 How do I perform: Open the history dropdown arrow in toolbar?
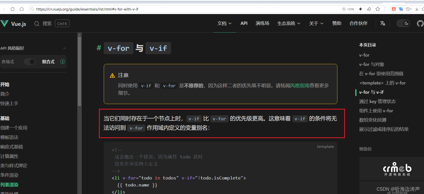click(411, 9)
